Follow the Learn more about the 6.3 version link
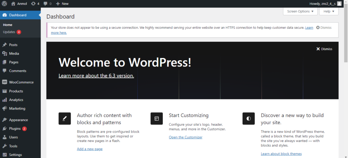Viewport: 348px width, 158px height. coord(96,76)
